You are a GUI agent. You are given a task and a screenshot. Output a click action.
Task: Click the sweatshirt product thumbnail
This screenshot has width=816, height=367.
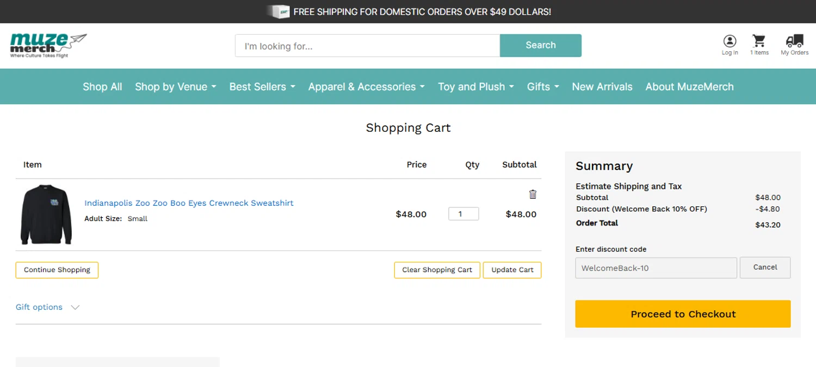46,214
